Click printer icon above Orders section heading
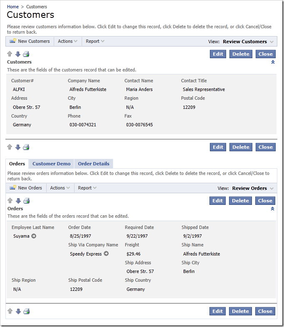Screen dimensions: 284x327 click(x=27, y=201)
